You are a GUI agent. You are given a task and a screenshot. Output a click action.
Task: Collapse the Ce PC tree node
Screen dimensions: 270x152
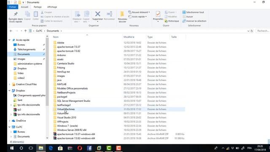pos(9,127)
